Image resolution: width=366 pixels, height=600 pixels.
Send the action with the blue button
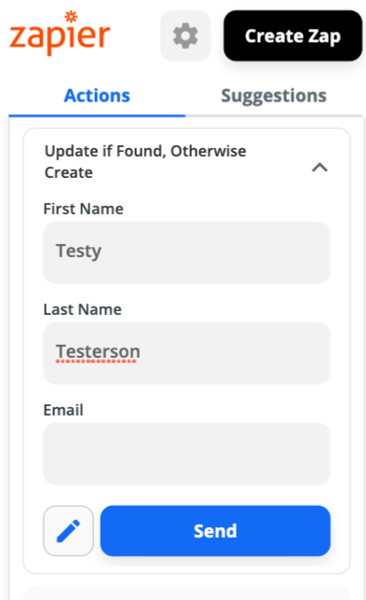click(x=215, y=531)
